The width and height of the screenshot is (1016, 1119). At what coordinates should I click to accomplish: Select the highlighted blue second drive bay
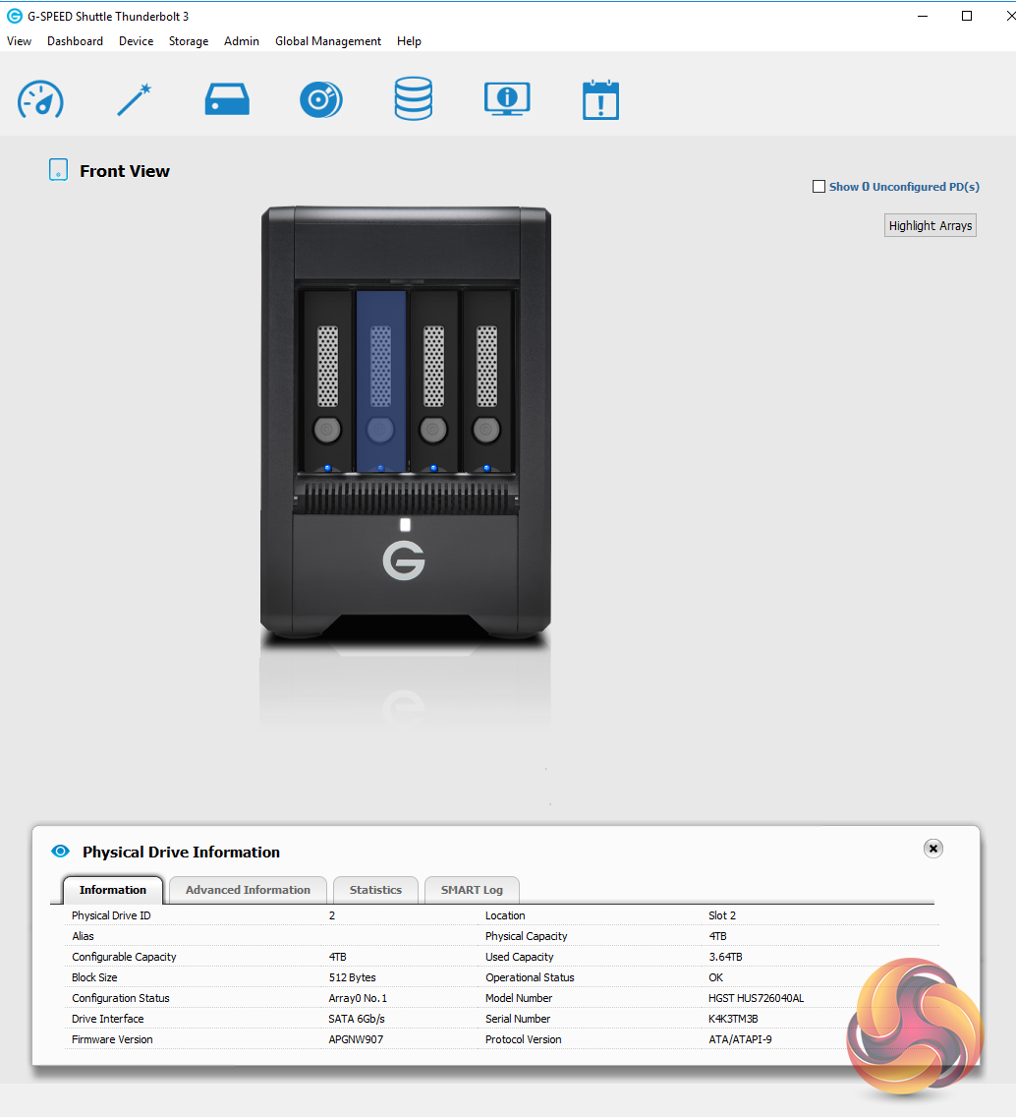tap(380, 381)
